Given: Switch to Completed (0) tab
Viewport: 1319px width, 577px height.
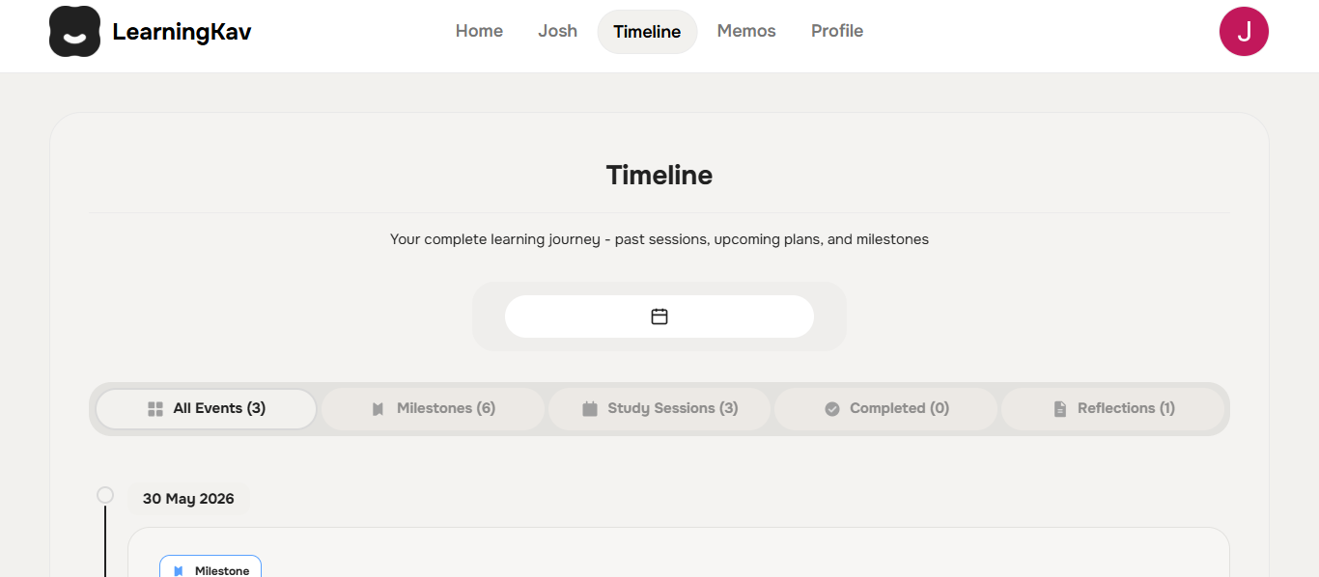Looking at the screenshot, I should [x=885, y=409].
